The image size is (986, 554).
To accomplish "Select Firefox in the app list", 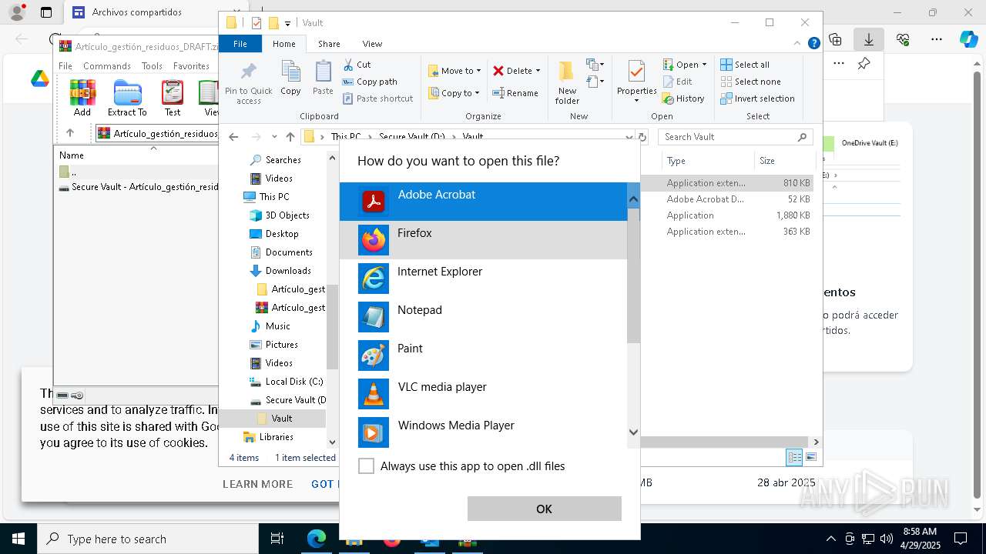I will 484,240.
